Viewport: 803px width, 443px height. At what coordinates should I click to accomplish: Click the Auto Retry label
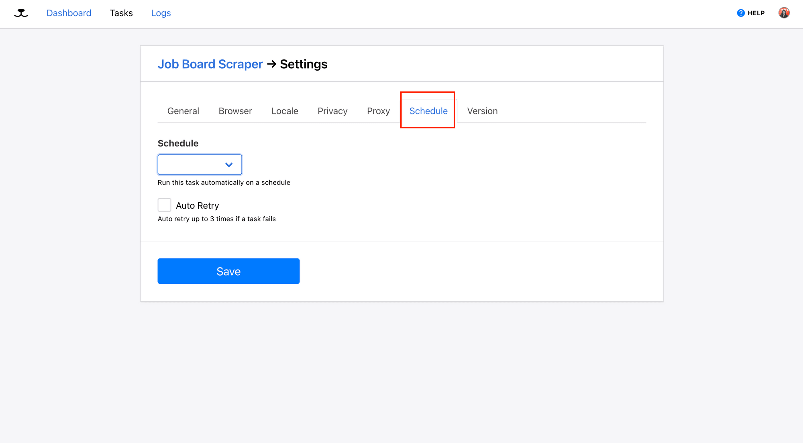pos(197,205)
